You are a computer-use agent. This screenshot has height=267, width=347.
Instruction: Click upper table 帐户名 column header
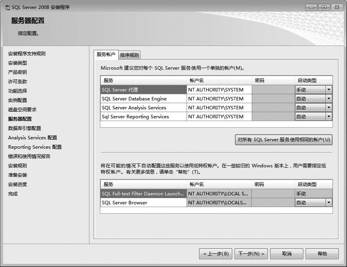tap(219, 81)
